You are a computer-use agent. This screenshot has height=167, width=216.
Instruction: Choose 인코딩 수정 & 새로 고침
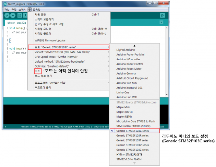coord(69,24)
